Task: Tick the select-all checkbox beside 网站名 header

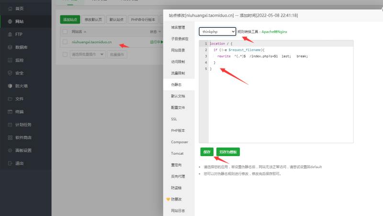Action: click(x=66, y=32)
